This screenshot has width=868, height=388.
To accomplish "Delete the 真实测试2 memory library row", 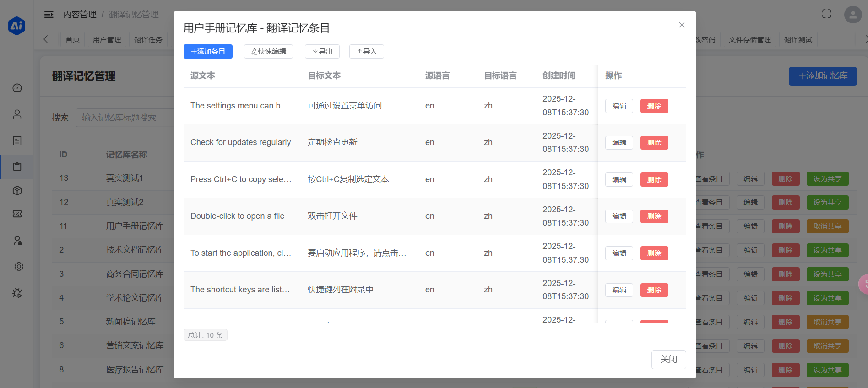I will pyautogui.click(x=786, y=203).
